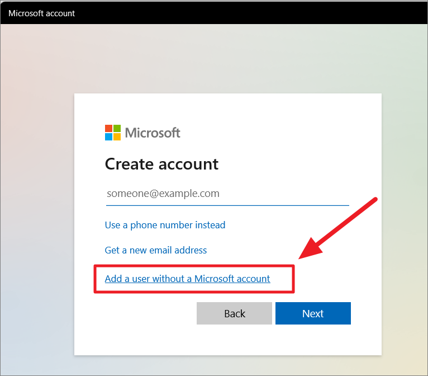The image size is (428, 376).
Task: Click the Microsoft four-square logo
Action: (113, 133)
